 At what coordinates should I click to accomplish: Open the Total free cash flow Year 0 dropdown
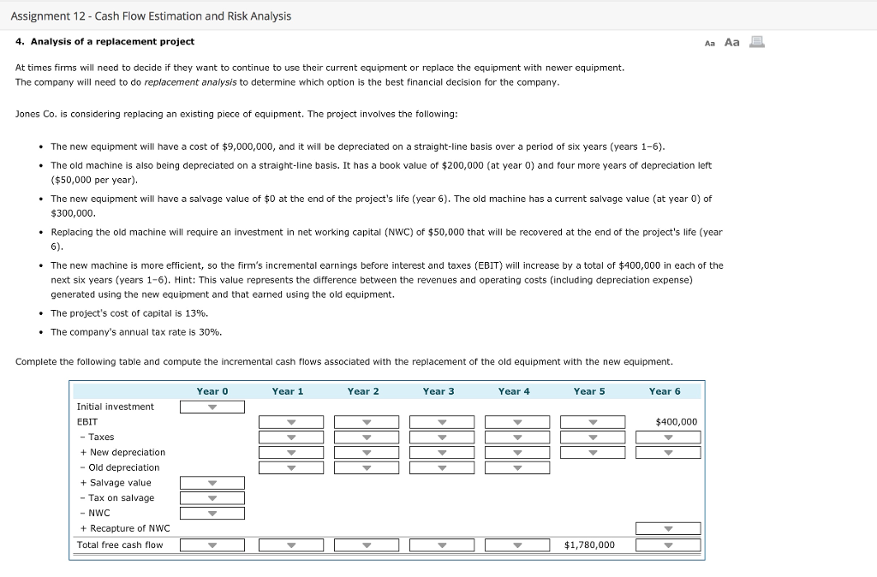tap(212, 544)
